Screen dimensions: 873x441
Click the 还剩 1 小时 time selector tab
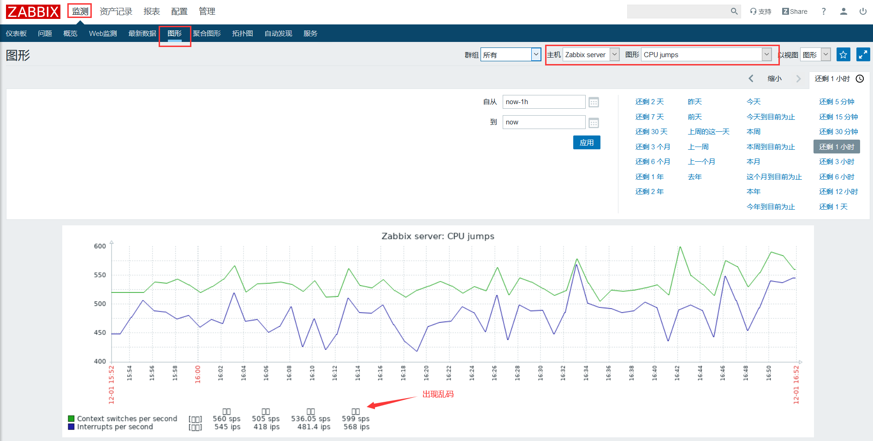839,79
